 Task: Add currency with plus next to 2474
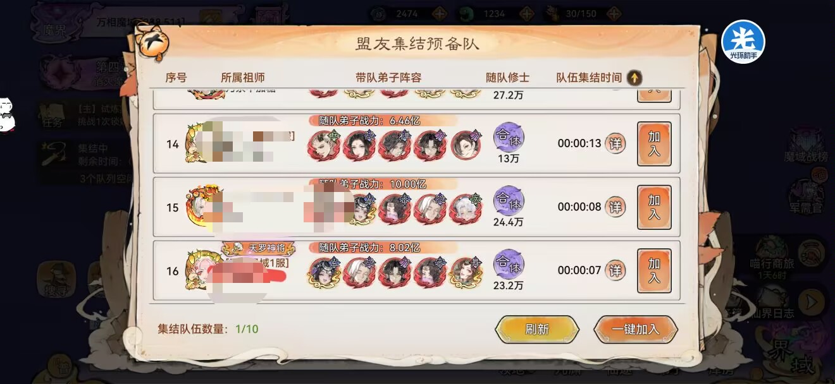(440, 13)
